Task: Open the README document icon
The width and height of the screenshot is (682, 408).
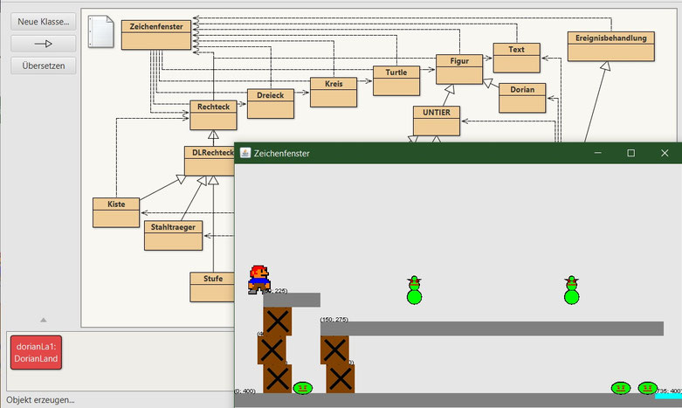Action: tap(100, 31)
